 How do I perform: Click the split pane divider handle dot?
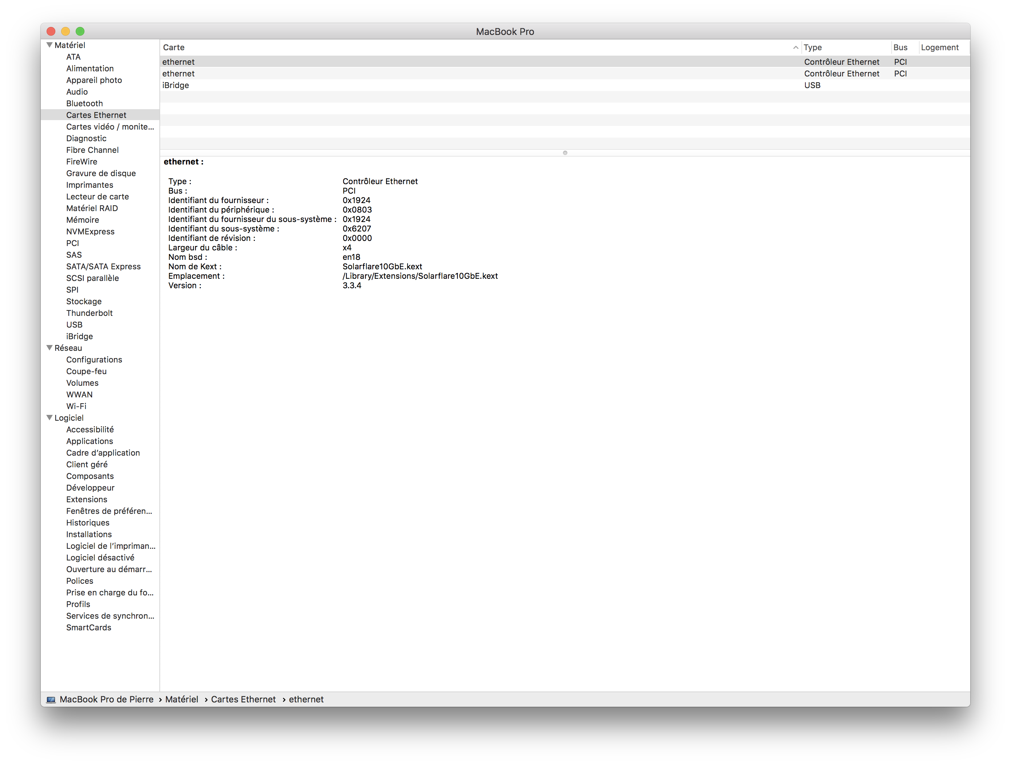click(x=565, y=153)
